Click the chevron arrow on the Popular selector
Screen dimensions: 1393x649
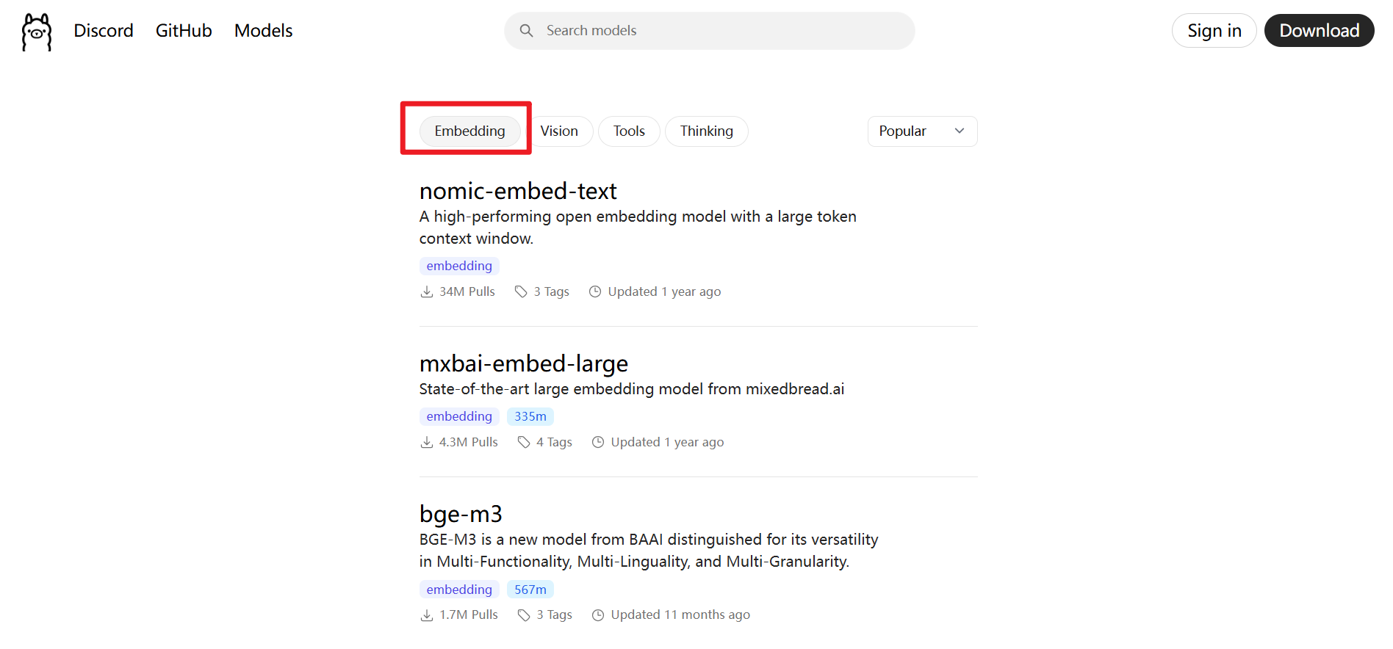(x=960, y=131)
